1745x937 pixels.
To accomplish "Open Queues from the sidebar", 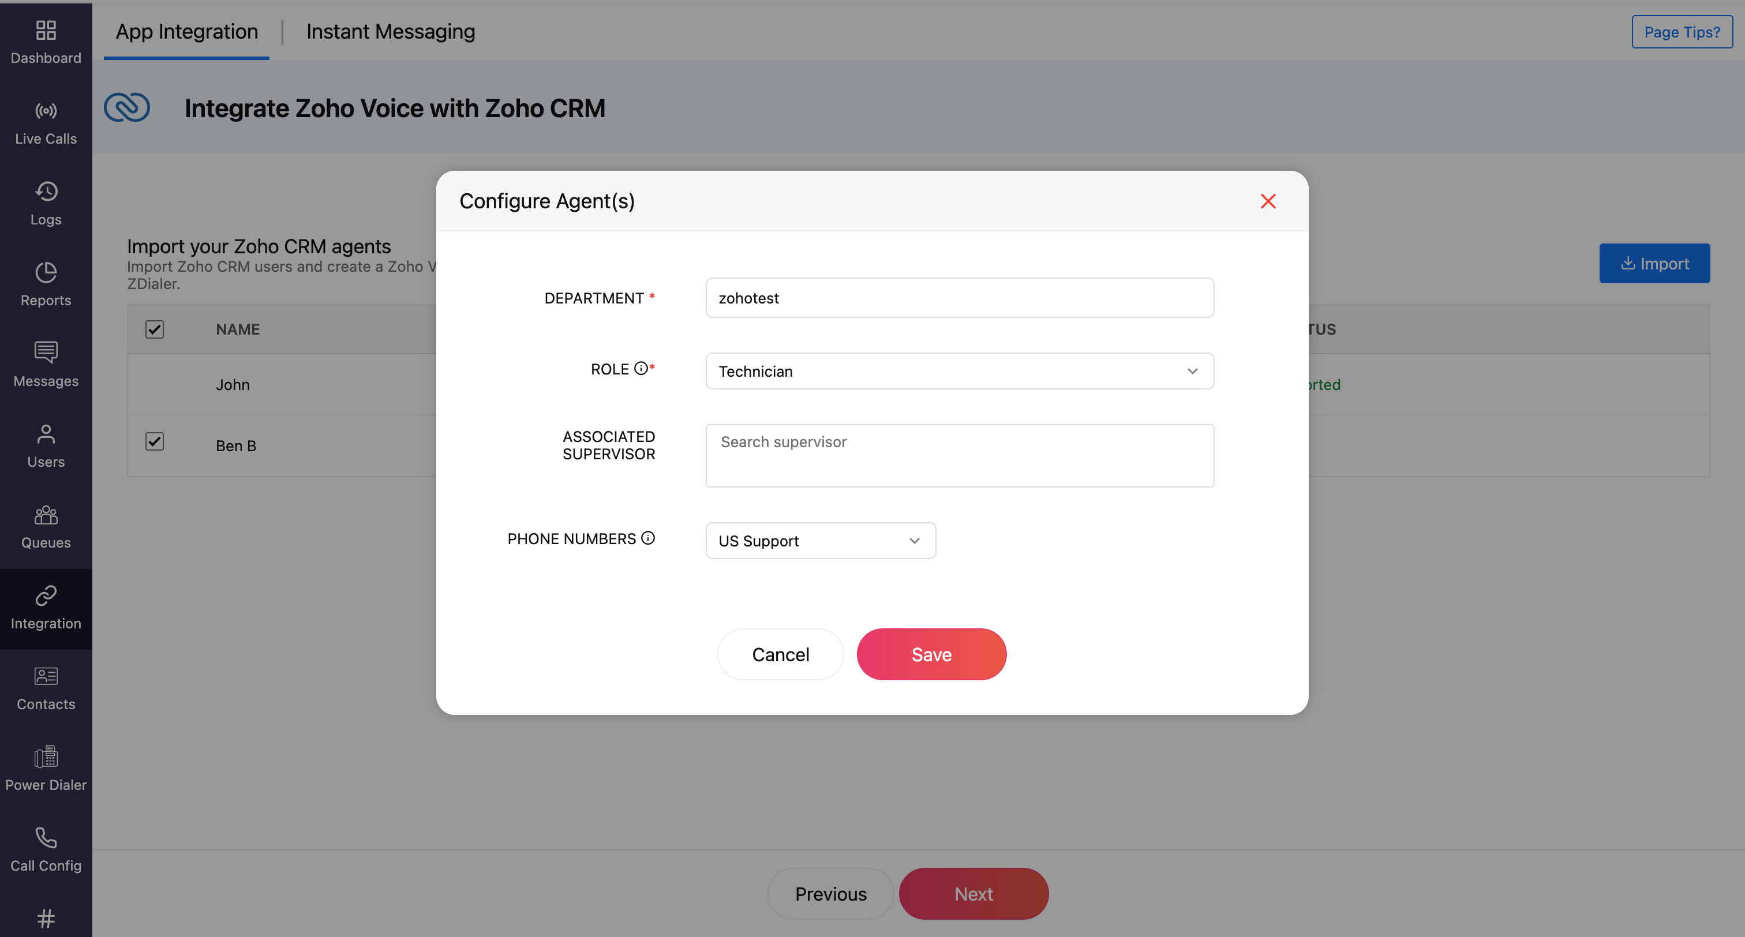I will (46, 527).
